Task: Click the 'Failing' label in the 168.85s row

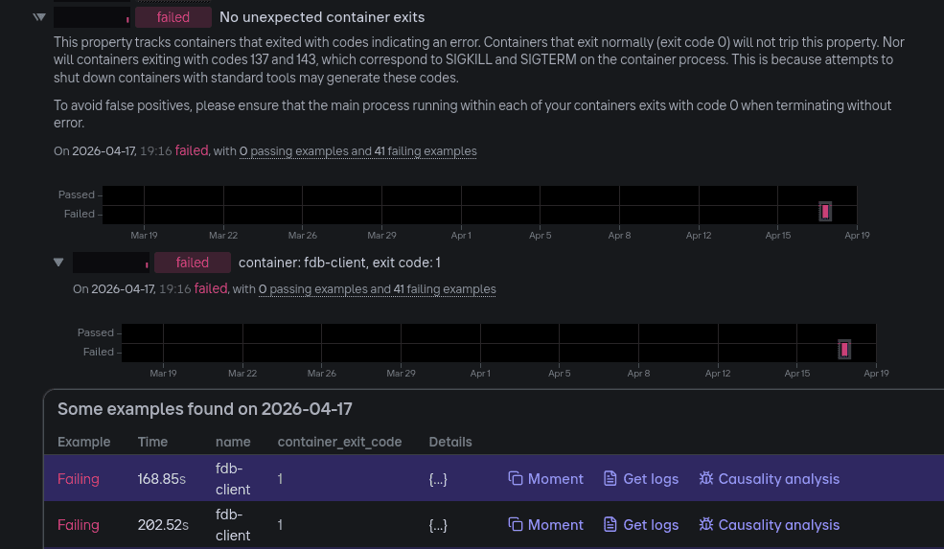Action: [x=79, y=479]
